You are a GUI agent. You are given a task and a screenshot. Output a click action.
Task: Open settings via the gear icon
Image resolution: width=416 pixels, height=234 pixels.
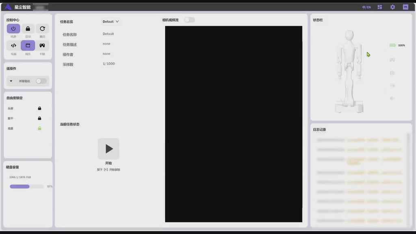tap(392, 7)
